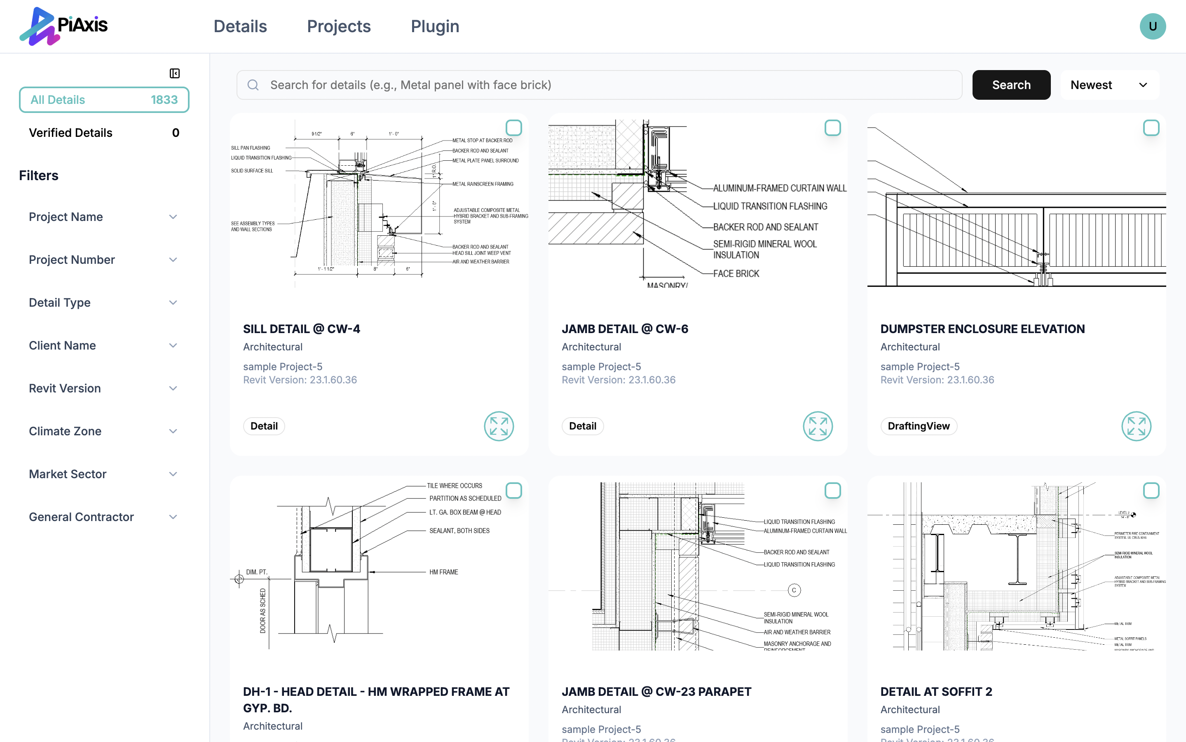Click the Detail tag on SILL DETAIL card

click(x=264, y=426)
